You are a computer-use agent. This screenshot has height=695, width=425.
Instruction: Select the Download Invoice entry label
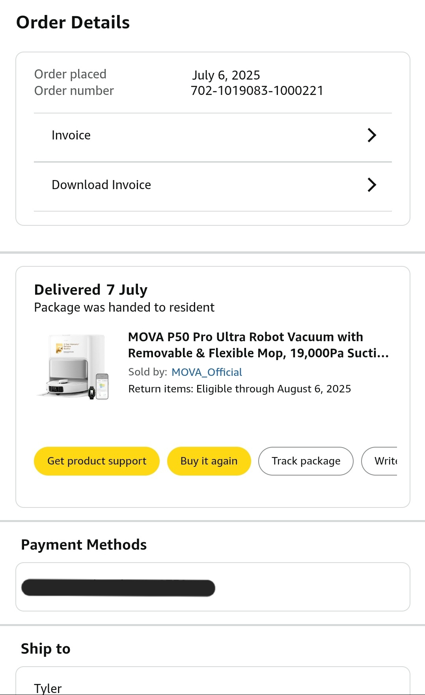click(x=101, y=185)
